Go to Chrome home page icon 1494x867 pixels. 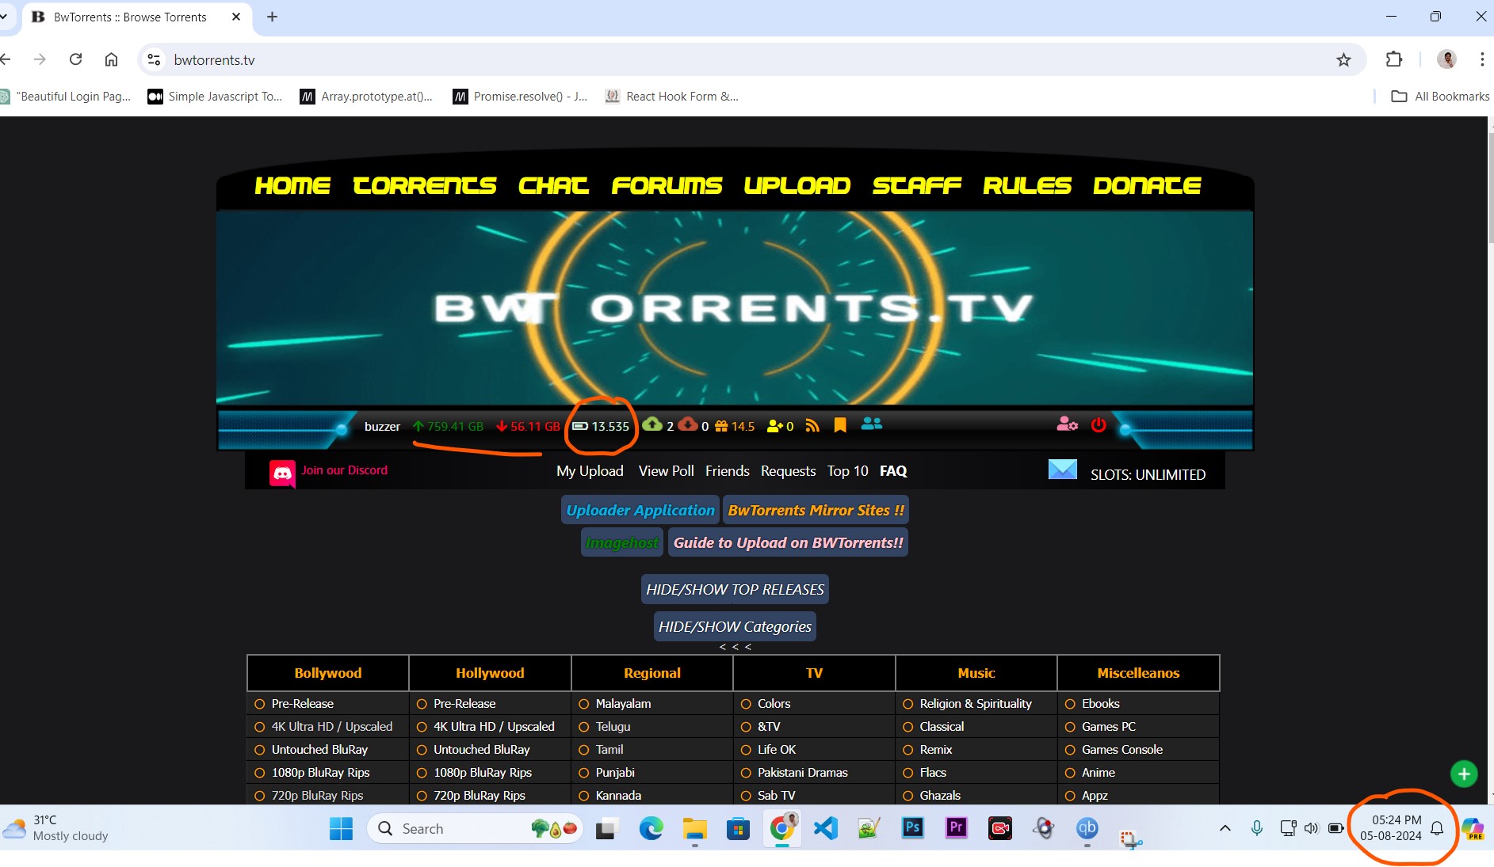click(112, 59)
